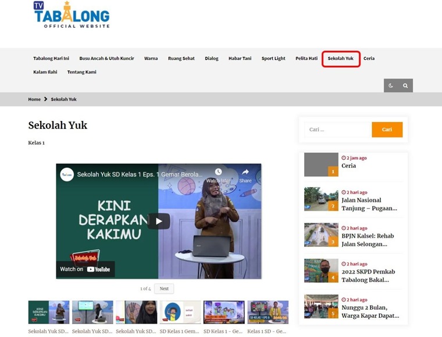Play the Sekolah Yuk YouTube video
Image resolution: width=442 pixels, height=337 pixels.
[158, 221]
